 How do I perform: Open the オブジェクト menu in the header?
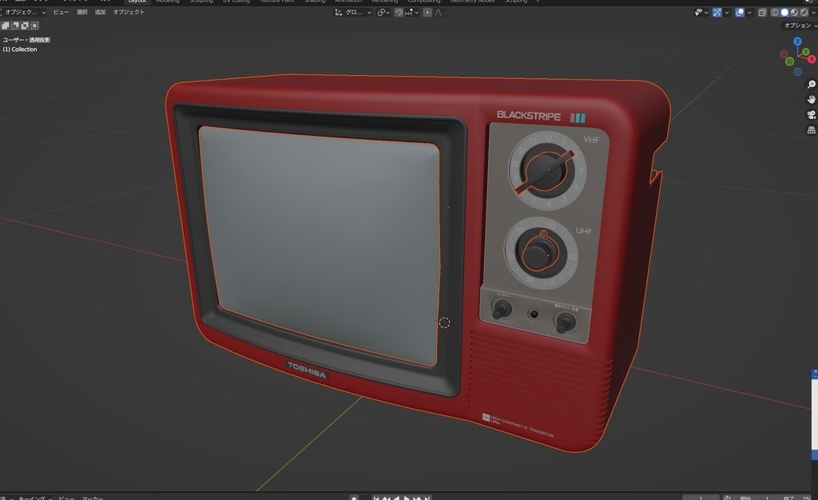tap(129, 11)
